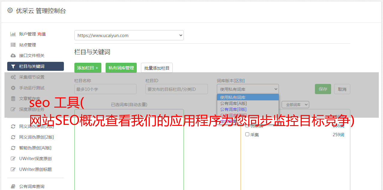Screen dimensions: 383x190
Task: Go to UWriter深度原创
Action: coord(35,159)
